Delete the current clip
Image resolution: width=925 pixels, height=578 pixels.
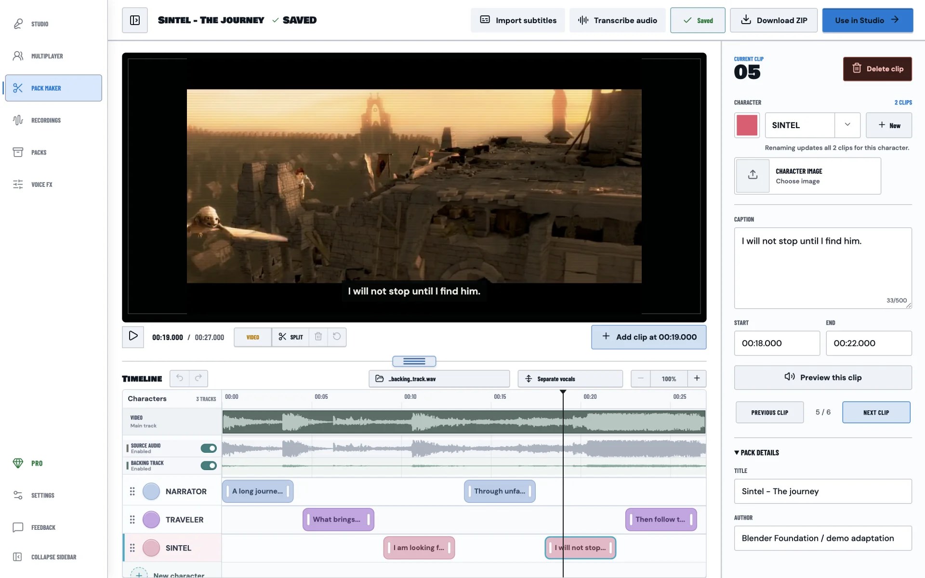[877, 69]
